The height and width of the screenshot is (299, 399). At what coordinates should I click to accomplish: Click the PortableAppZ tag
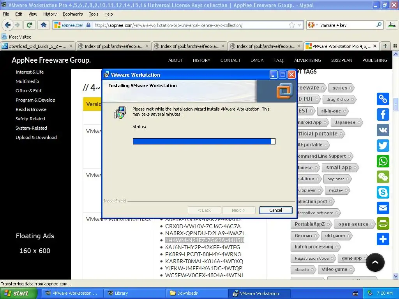point(311,224)
